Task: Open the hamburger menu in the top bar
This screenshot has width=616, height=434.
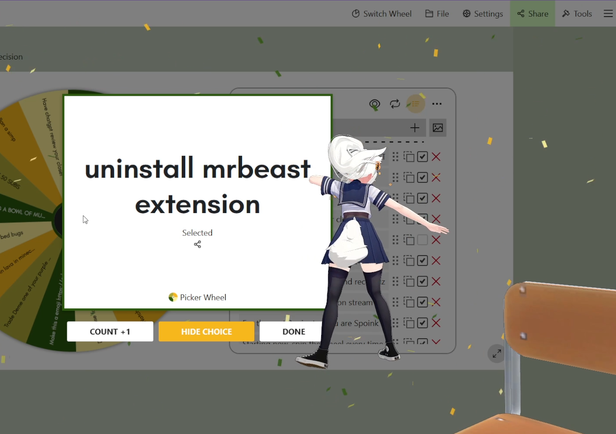Action: (608, 14)
